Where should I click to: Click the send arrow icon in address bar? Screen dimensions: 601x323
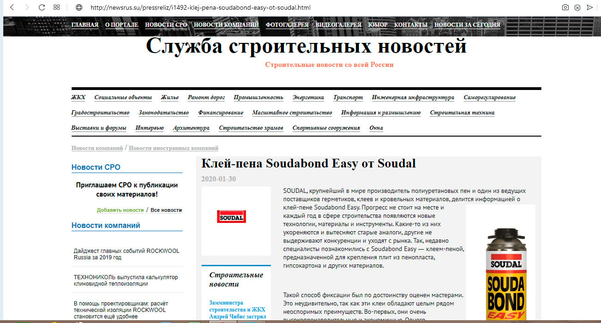589,7
